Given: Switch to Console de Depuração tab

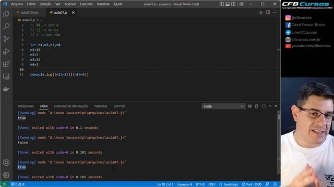Looking at the screenshot, I should 71,106.
